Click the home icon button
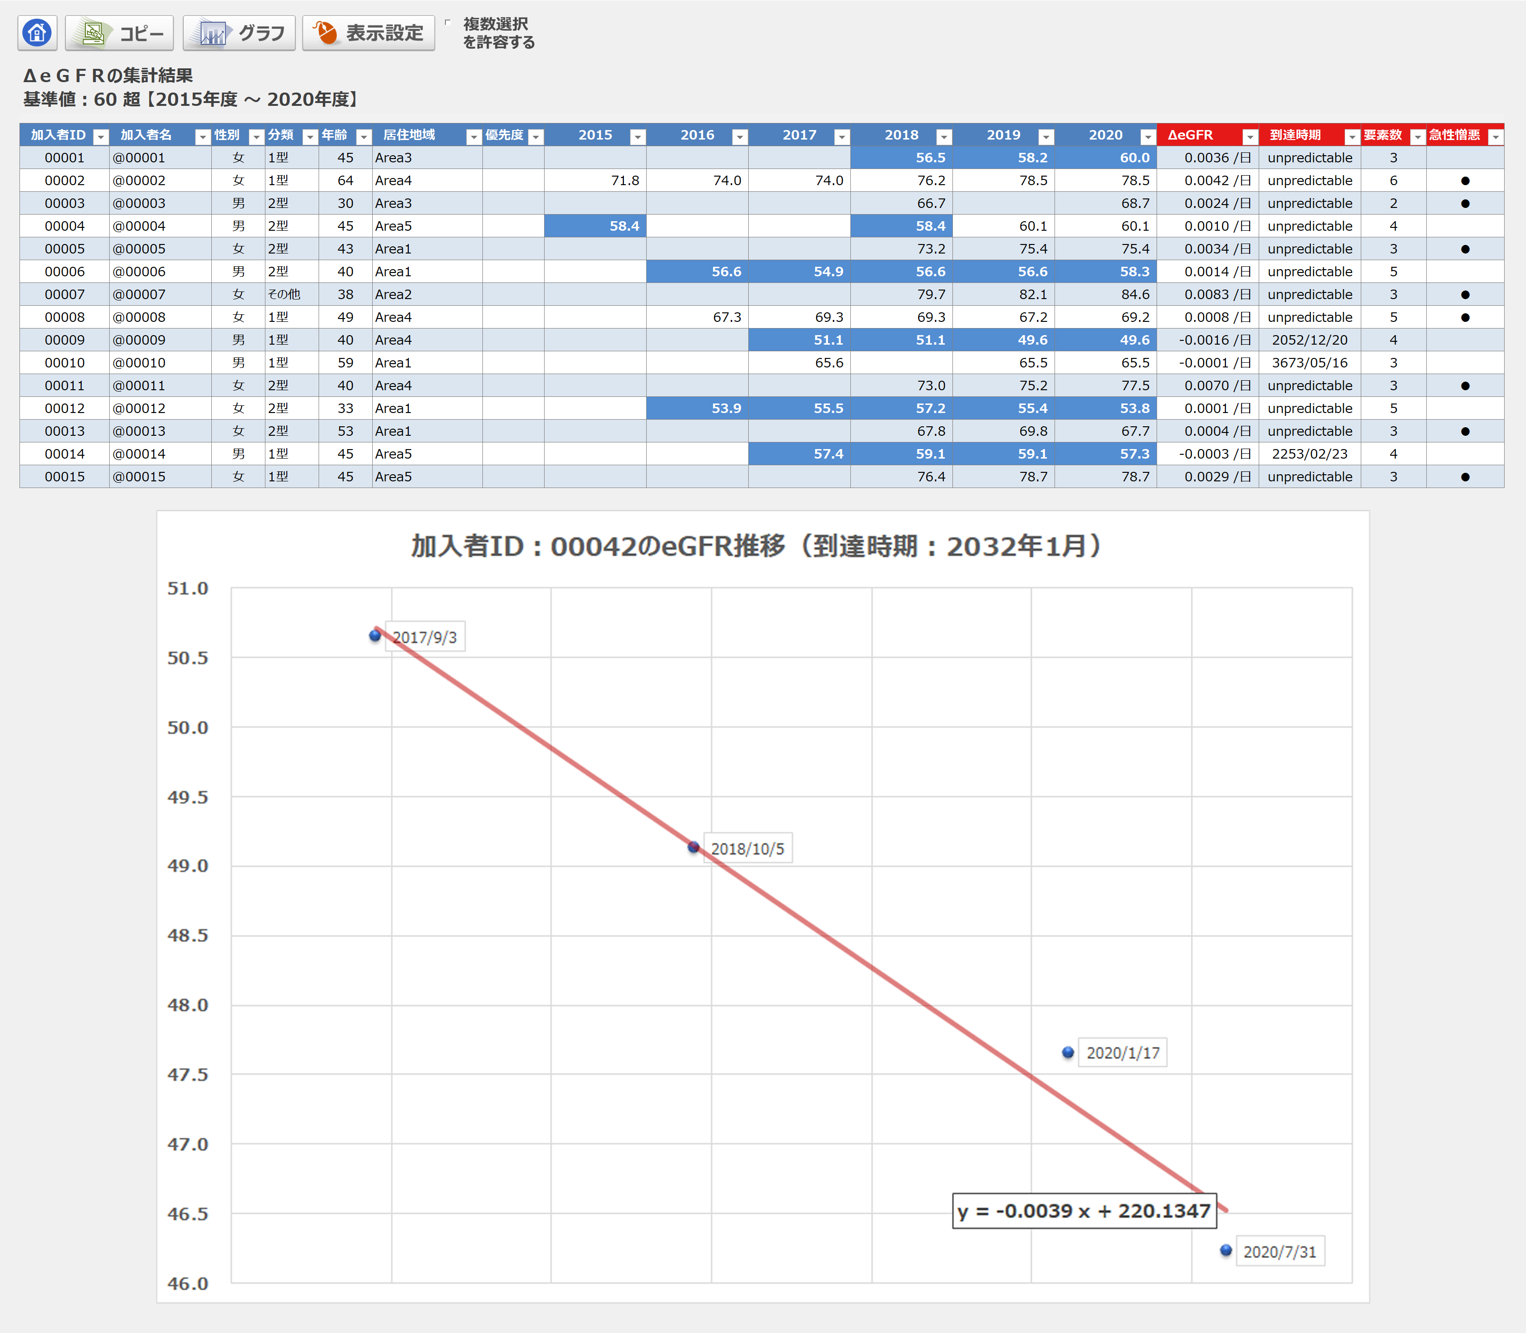Viewport: 1526px width, 1333px height. point(37,33)
